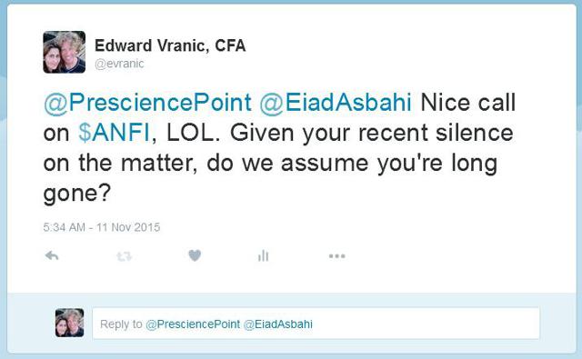
Task: Like the tweet with the heart icon
Action: [x=195, y=255]
